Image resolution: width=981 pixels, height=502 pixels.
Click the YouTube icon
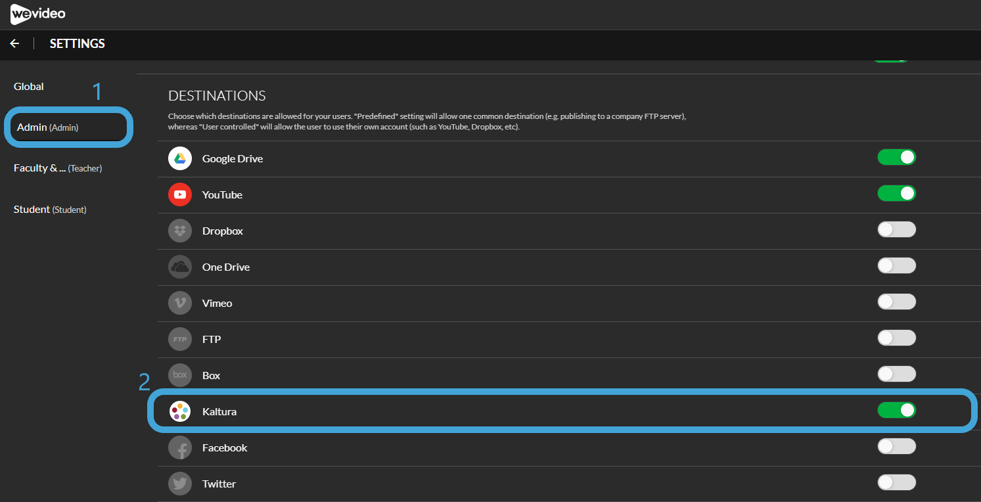pyautogui.click(x=180, y=194)
